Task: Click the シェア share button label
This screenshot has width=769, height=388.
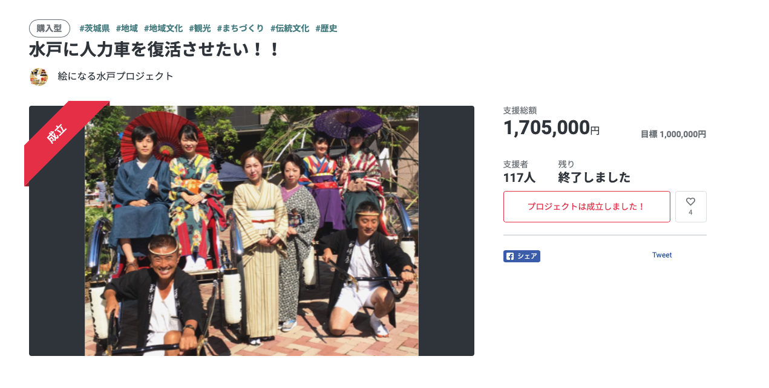Action: coord(527,256)
